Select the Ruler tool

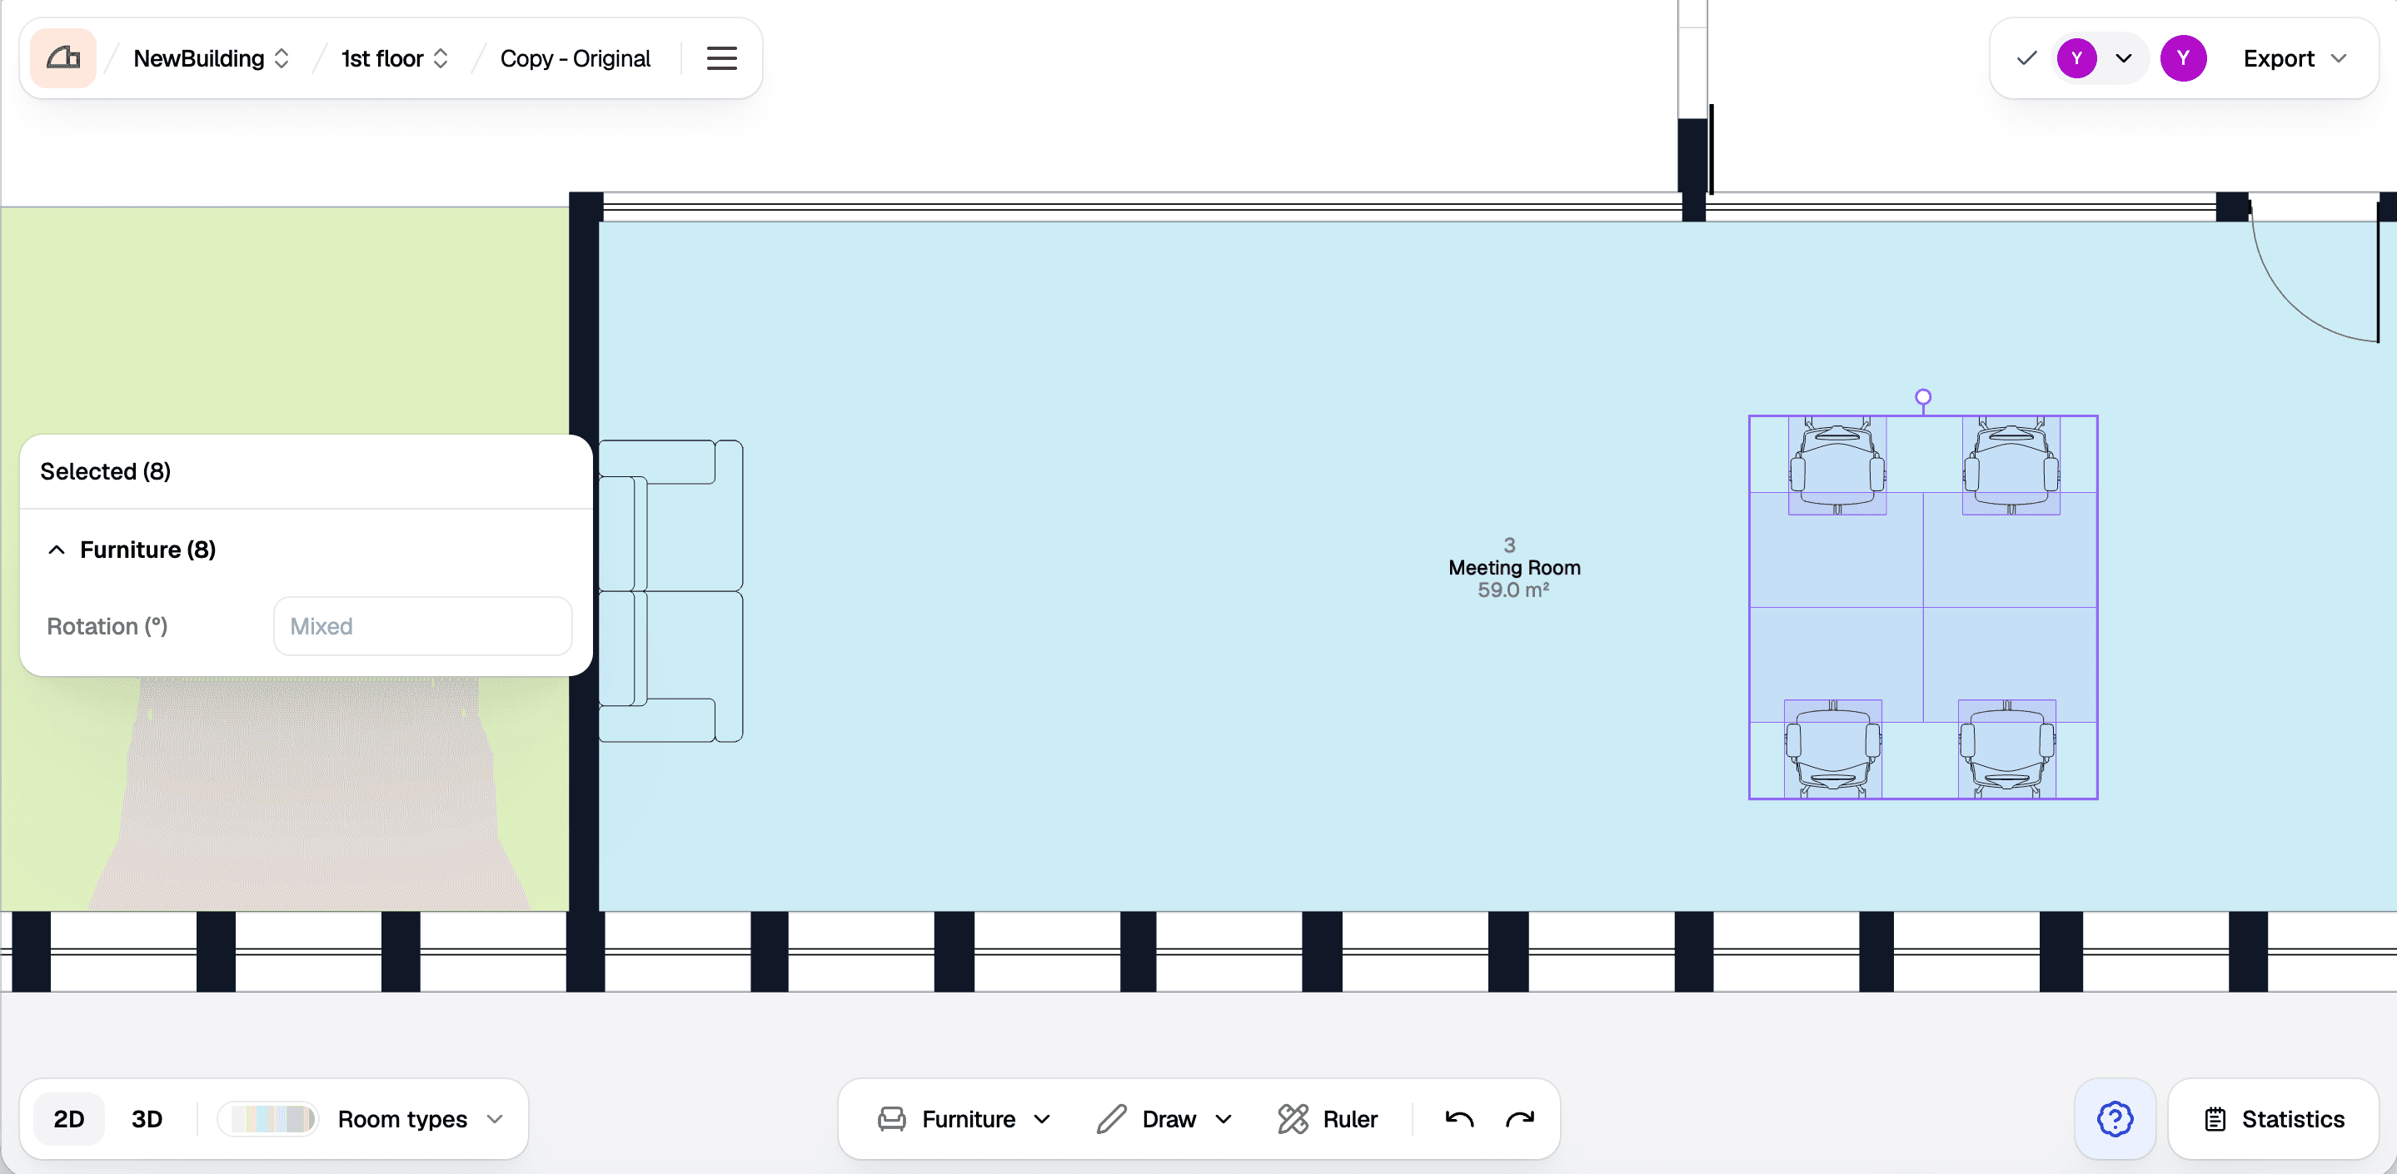(x=1328, y=1119)
